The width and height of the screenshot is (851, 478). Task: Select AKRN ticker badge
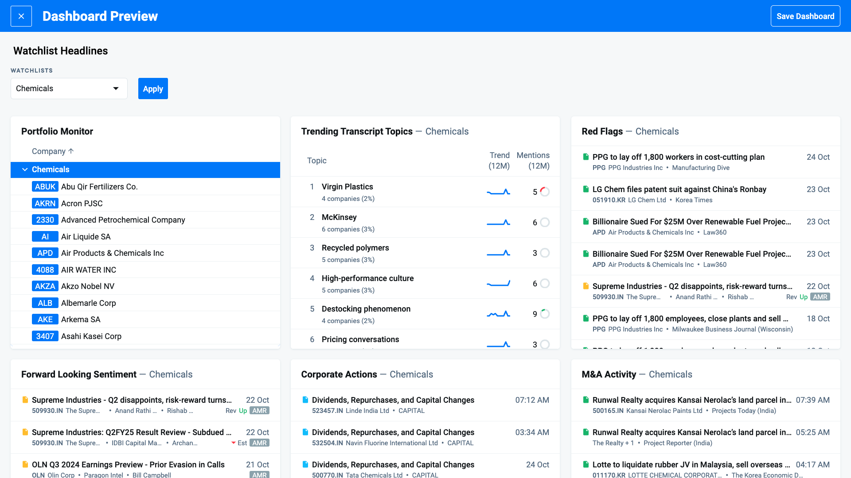coord(45,204)
